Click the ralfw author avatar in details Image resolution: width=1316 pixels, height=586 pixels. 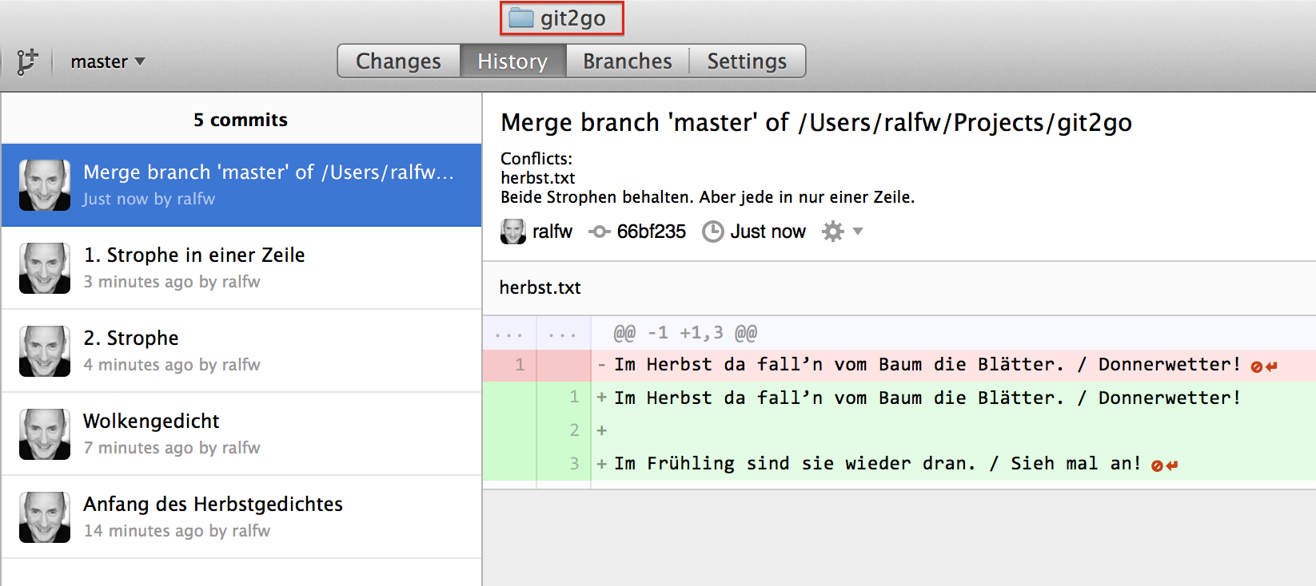click(513, 232)
